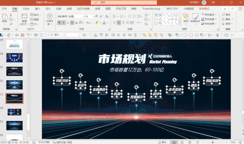Expand the shapes gallery more arrow
The width and height of the screenshot is (244, 144).
point(180,23)
